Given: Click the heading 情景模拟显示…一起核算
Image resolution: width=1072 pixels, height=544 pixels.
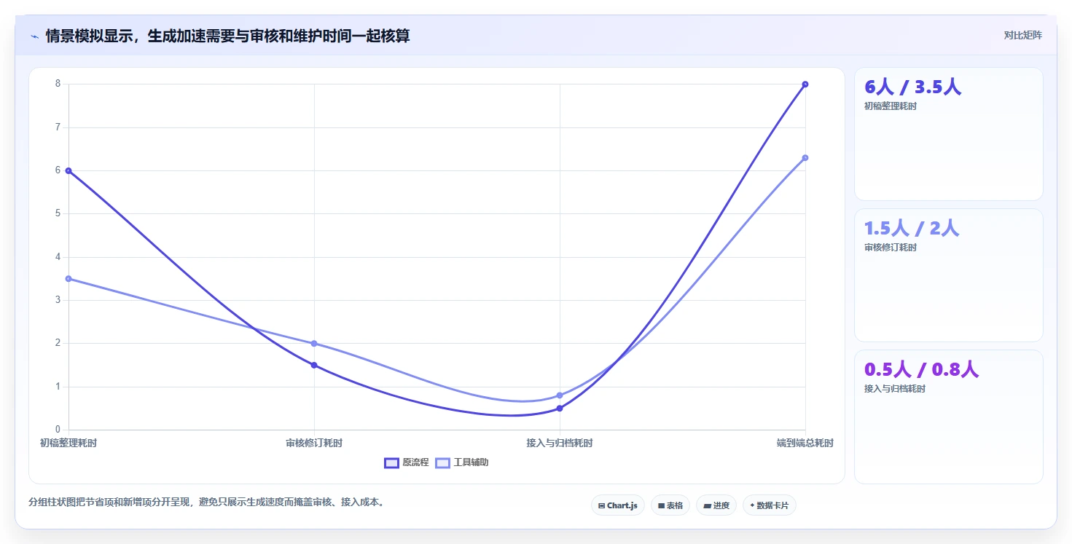Looking at the screenshot, I should [x=227, y=36].
